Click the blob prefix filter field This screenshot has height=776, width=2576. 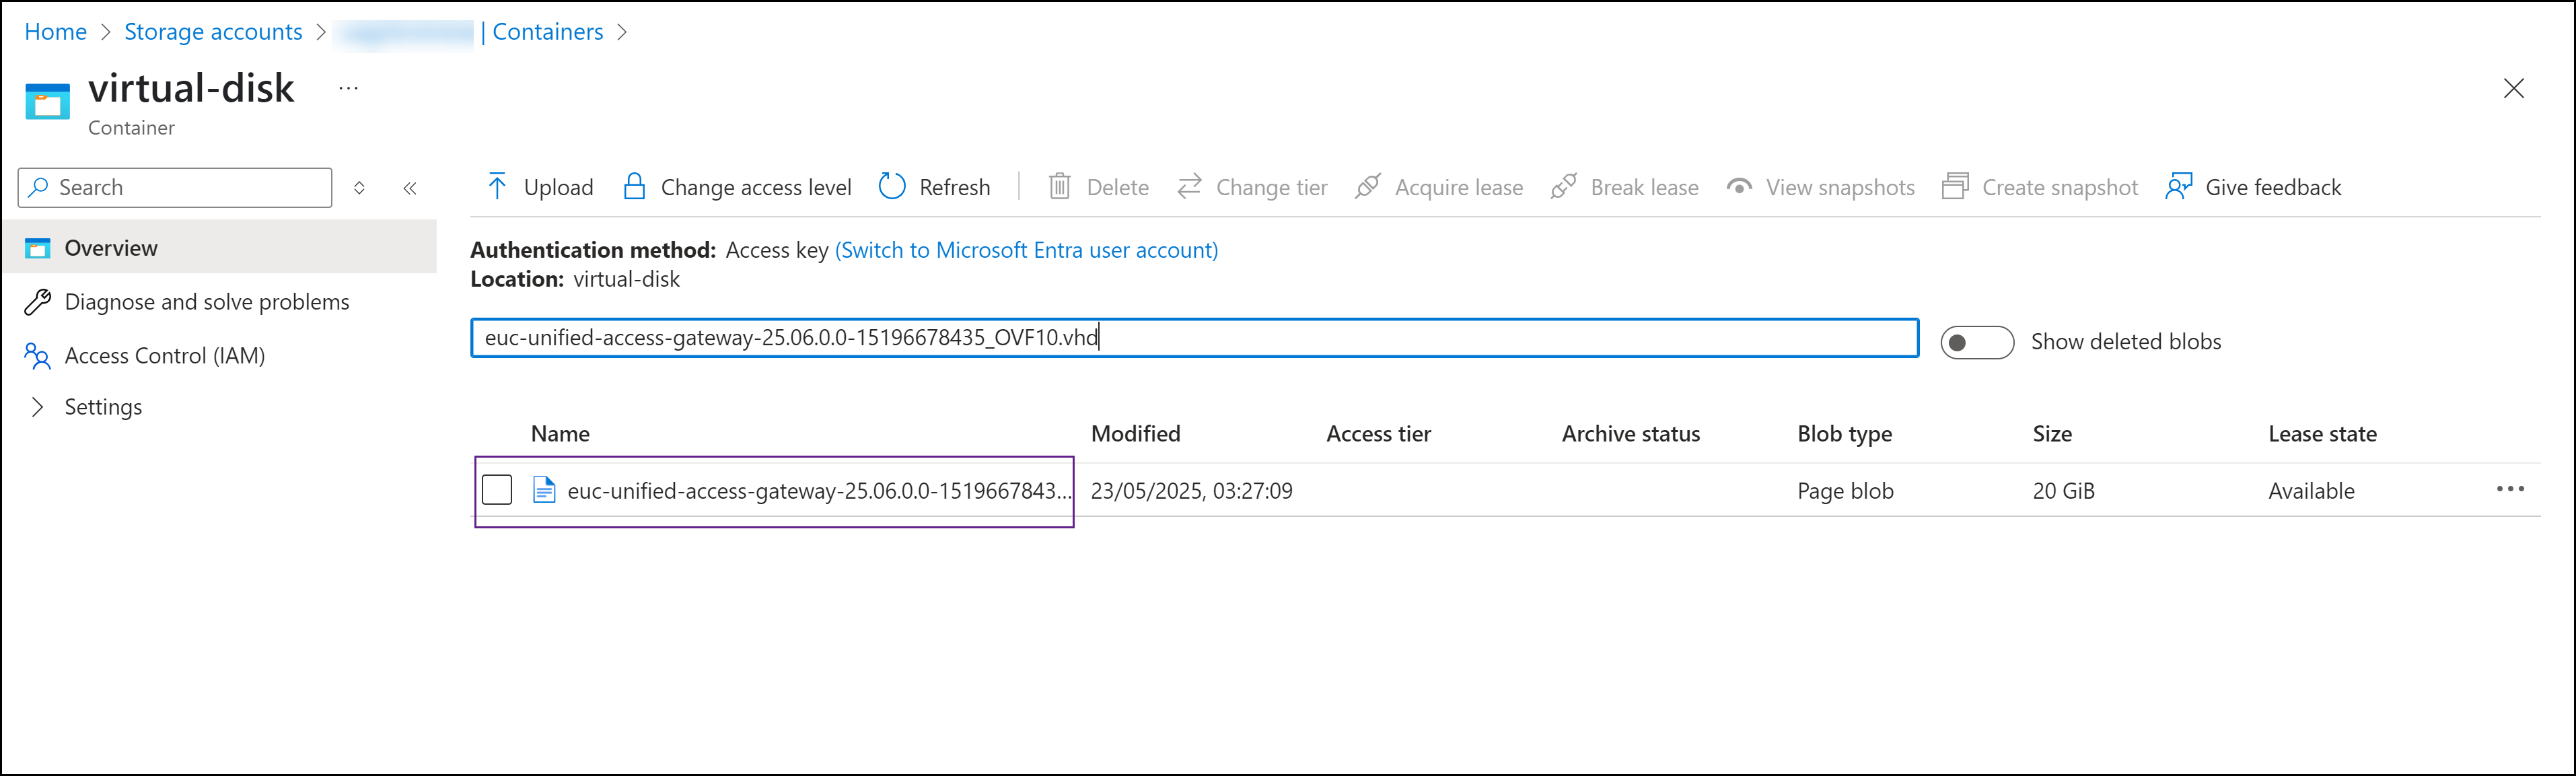1194,338
